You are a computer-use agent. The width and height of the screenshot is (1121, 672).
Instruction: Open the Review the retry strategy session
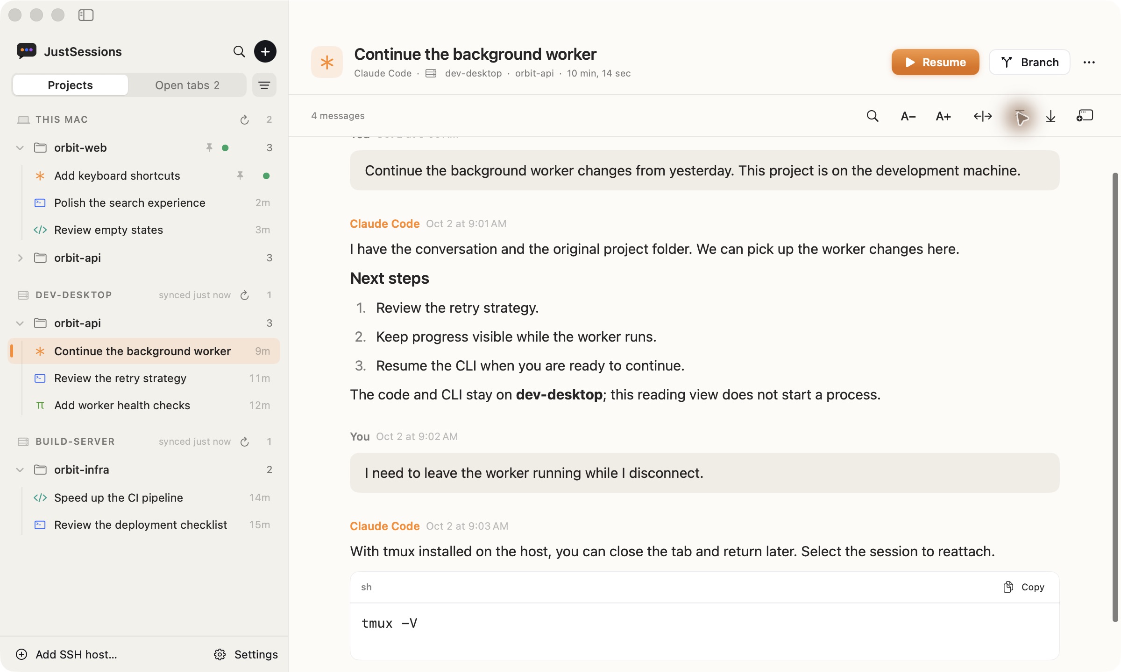click(x=144, y=378)
